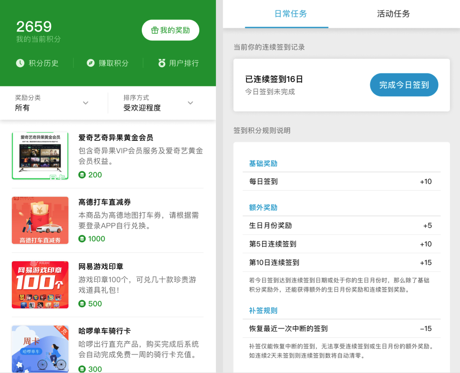Open the 哈啰单车 周卡 thumbnail image
The height and width of the screenshot is (373, 460).
(40, 349)
